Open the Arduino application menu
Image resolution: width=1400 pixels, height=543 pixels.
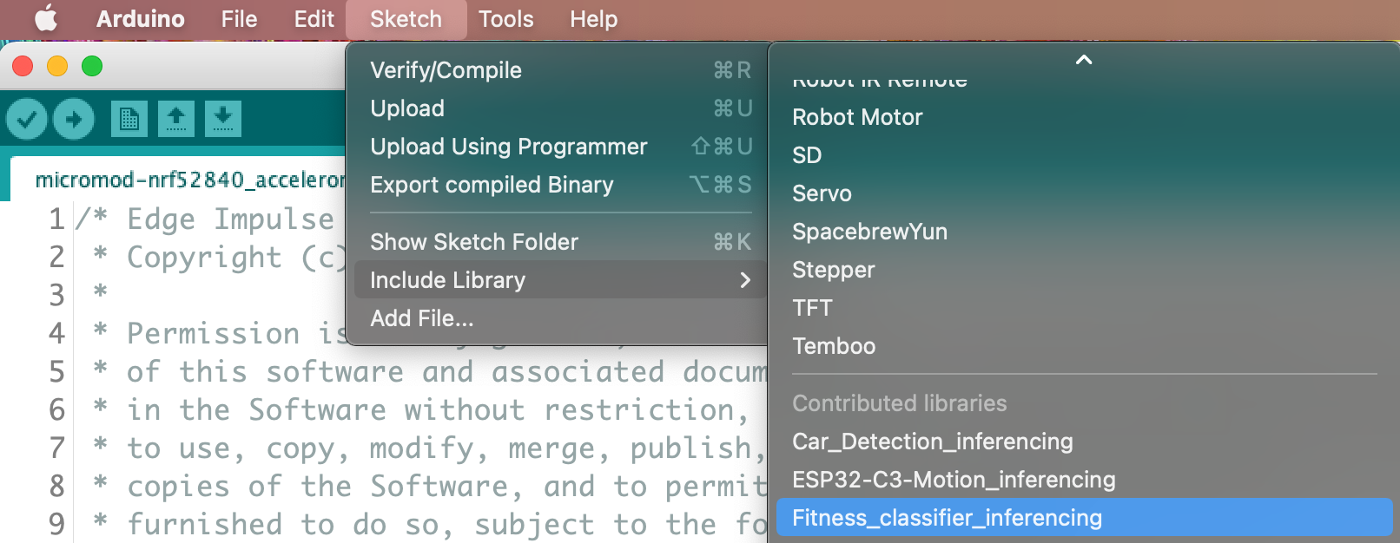pyautogui.click(x=141, y=19)
